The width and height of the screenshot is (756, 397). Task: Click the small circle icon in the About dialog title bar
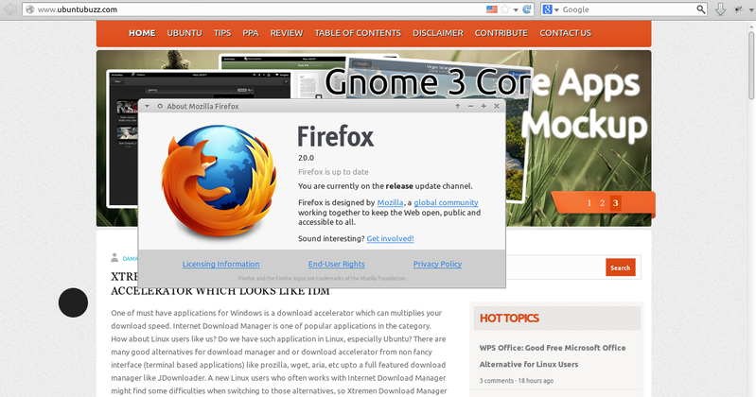(x=160, y=106)
